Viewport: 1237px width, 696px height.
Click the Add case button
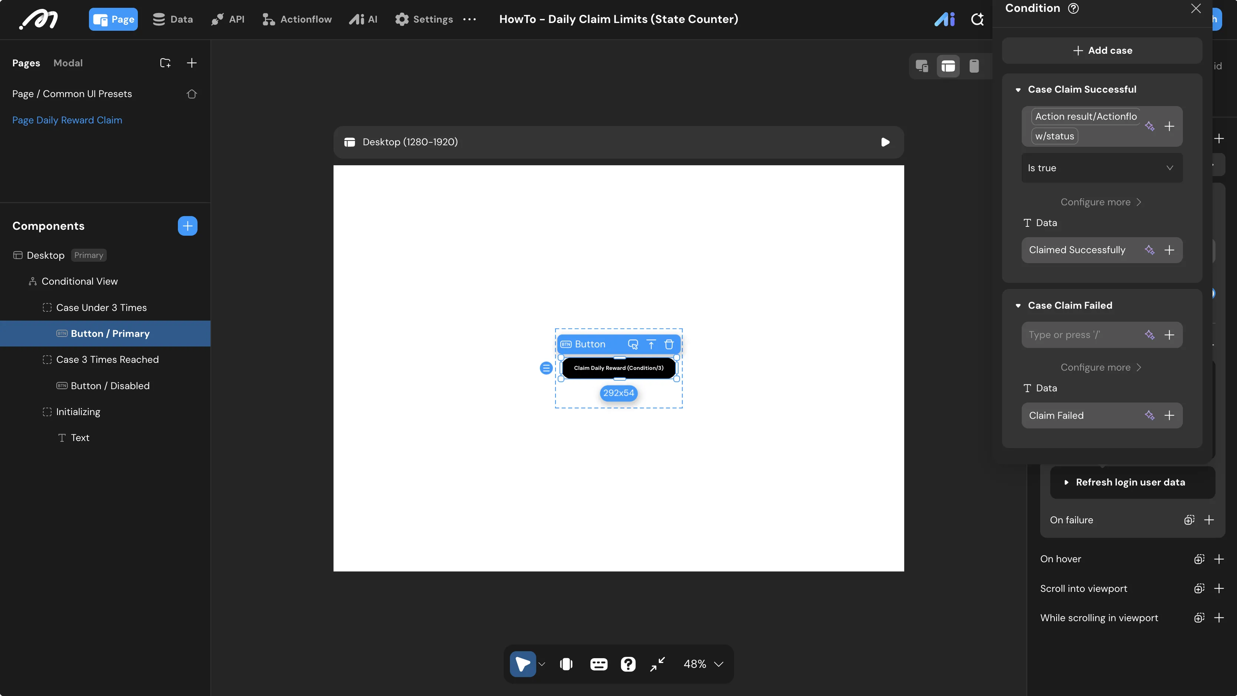pos(1102,50)
